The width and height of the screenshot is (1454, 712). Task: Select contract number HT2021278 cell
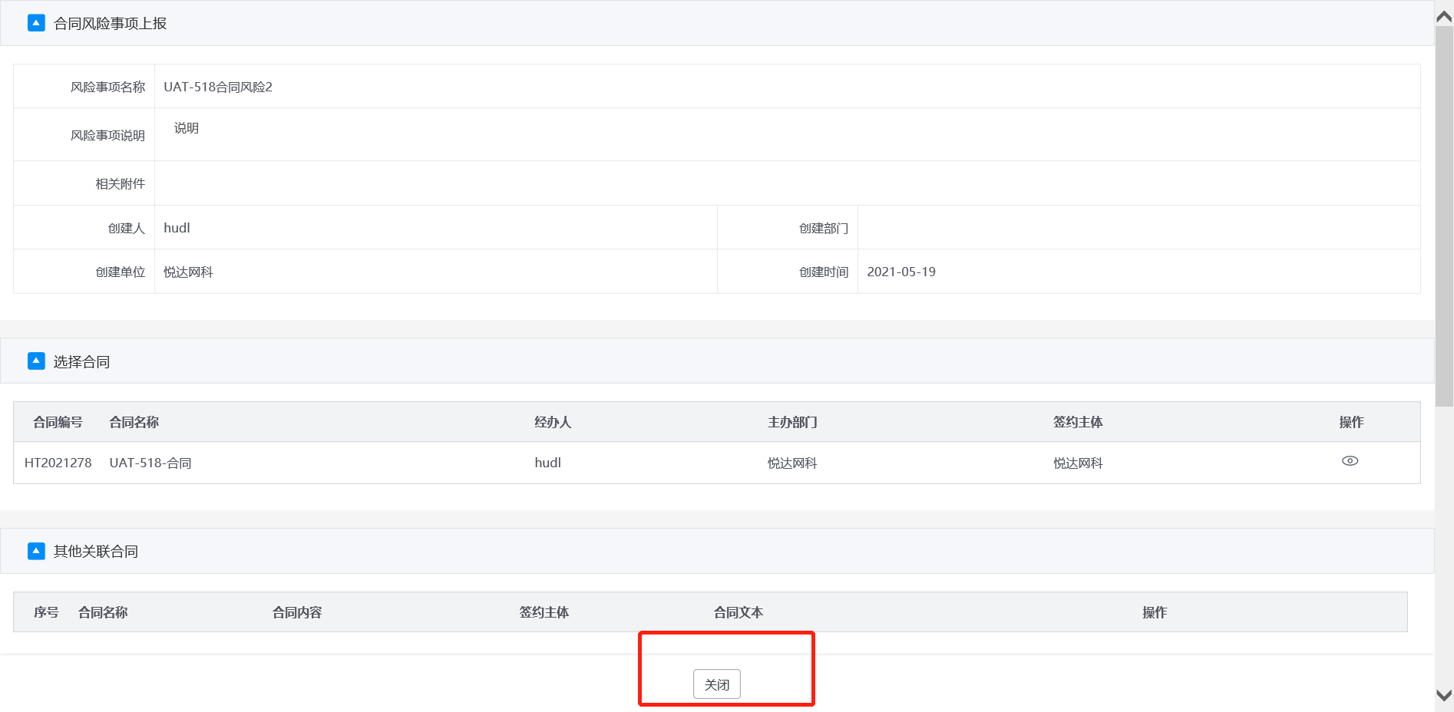point(58,463)
